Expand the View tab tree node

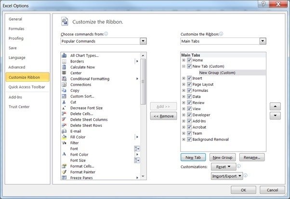click(184, 109)
